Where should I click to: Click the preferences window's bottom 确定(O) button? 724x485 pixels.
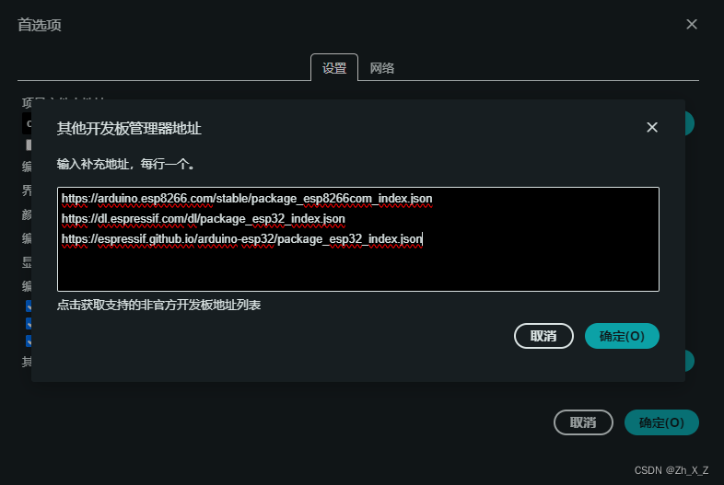pyautogui.click(x=661, y=422)
